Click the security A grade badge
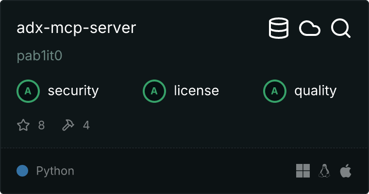 click(28, 91)
